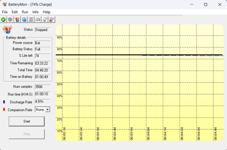This screenshot has height=150, width=227.
Task: Open the Run menu
Action: pyautogui.click(x=25, y=12)
